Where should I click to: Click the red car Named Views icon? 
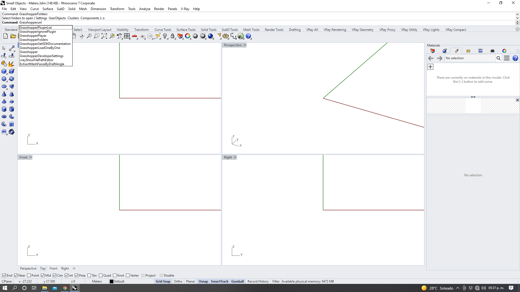click(135, 36)
